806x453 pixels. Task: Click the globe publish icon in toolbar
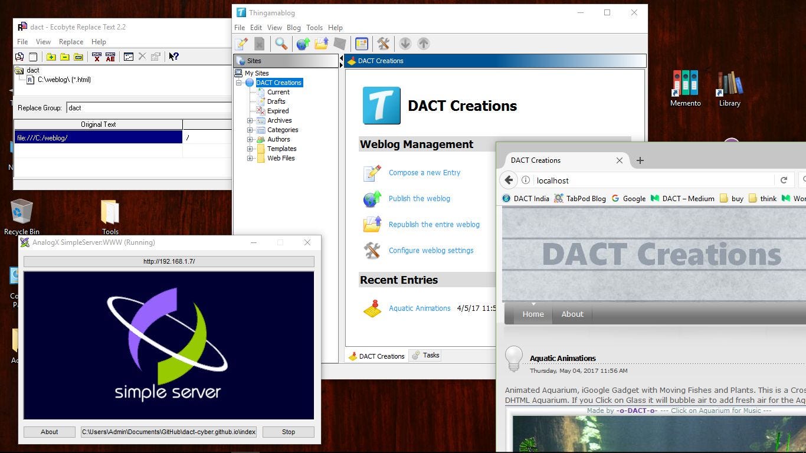point(303,44)
